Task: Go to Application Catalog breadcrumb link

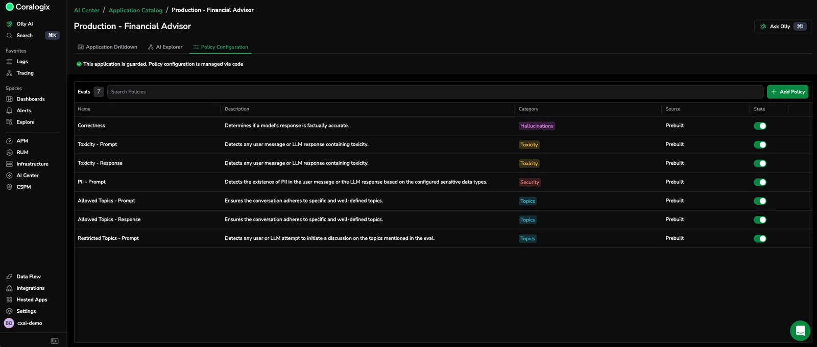Action: click(x=135, y=10)
